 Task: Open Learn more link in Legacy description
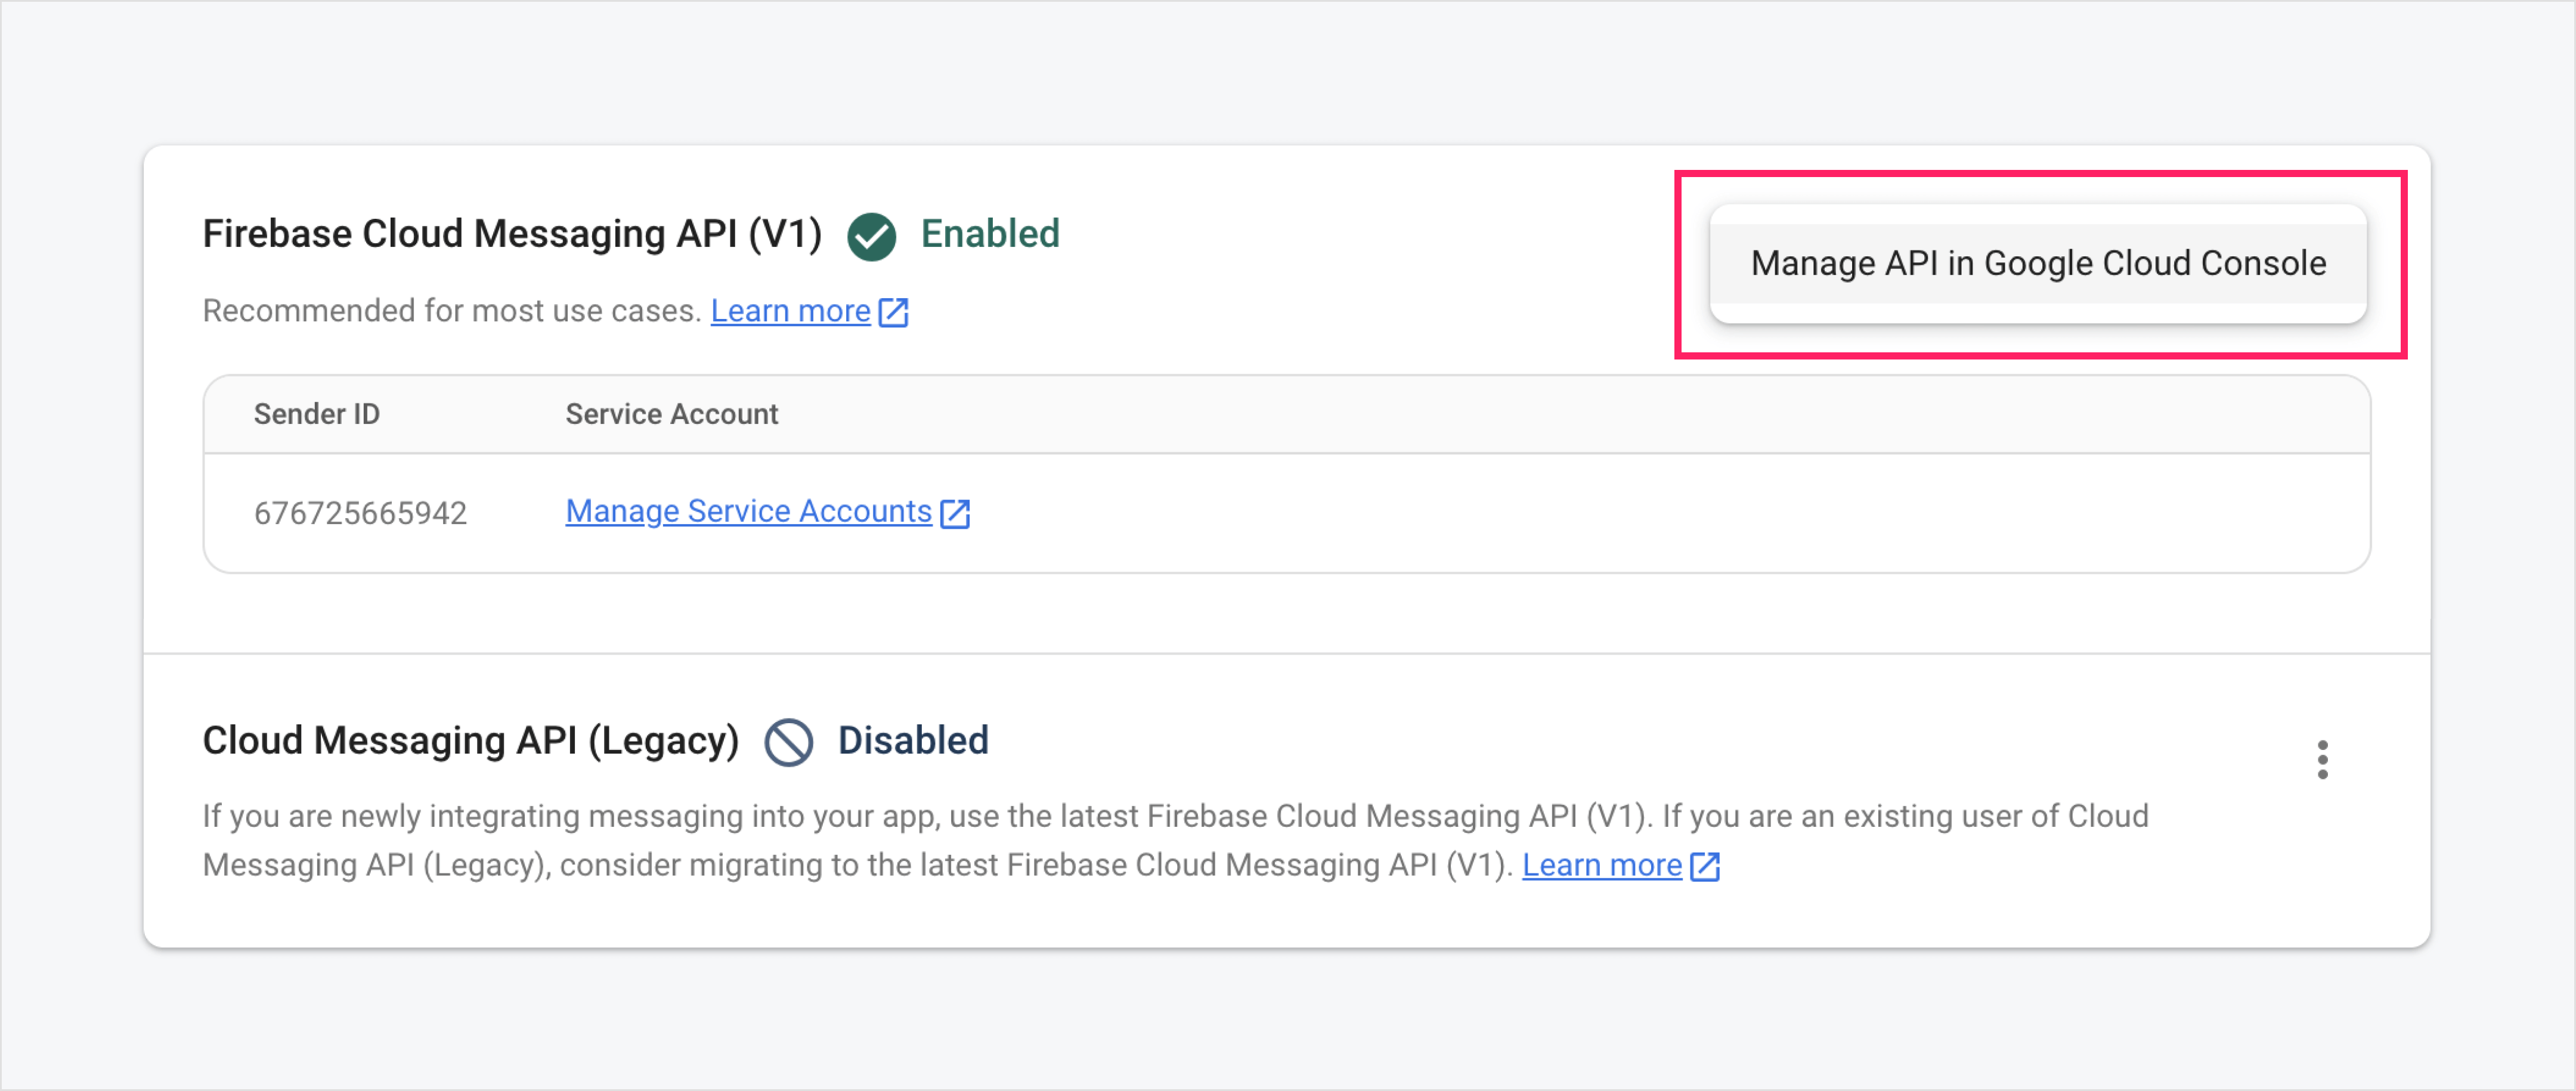pos(1601,865)
